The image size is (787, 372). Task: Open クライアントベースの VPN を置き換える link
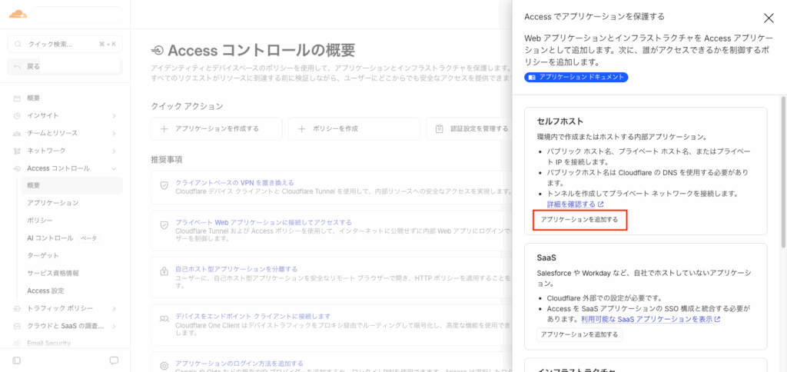234,182
